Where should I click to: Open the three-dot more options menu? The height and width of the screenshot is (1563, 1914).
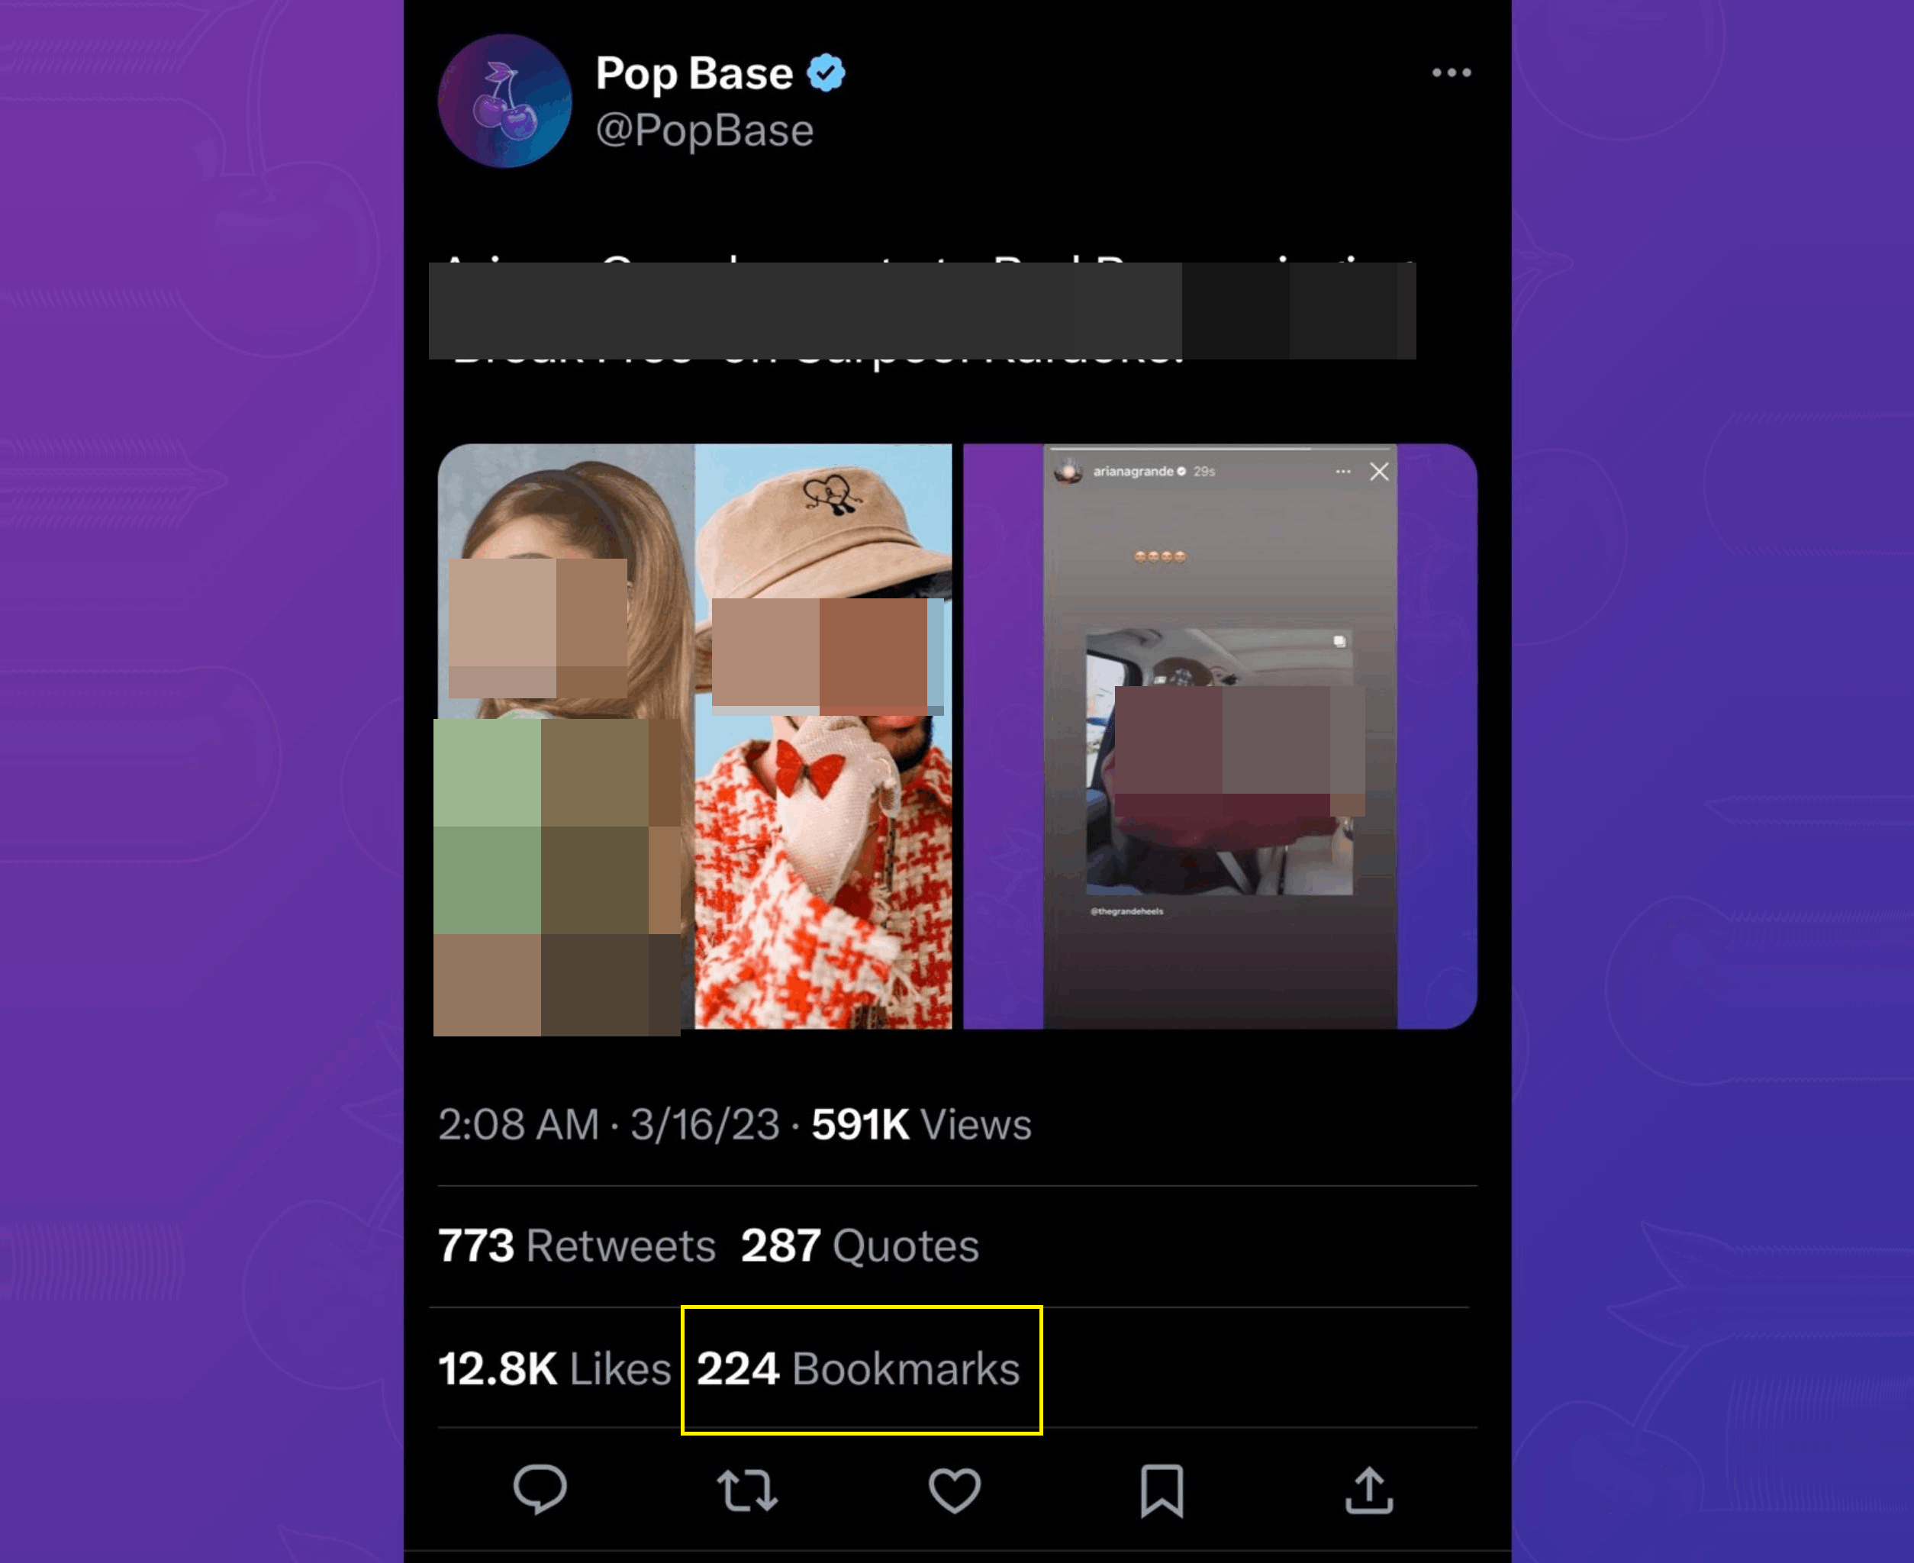pyautogui.click(x=1452, y=73)
